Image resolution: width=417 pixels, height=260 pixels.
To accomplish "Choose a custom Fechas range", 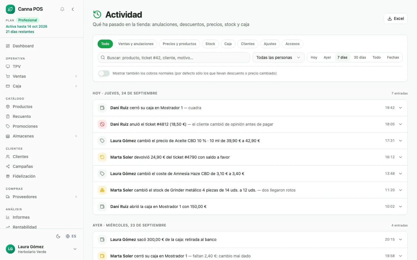I will coord(393,57).
